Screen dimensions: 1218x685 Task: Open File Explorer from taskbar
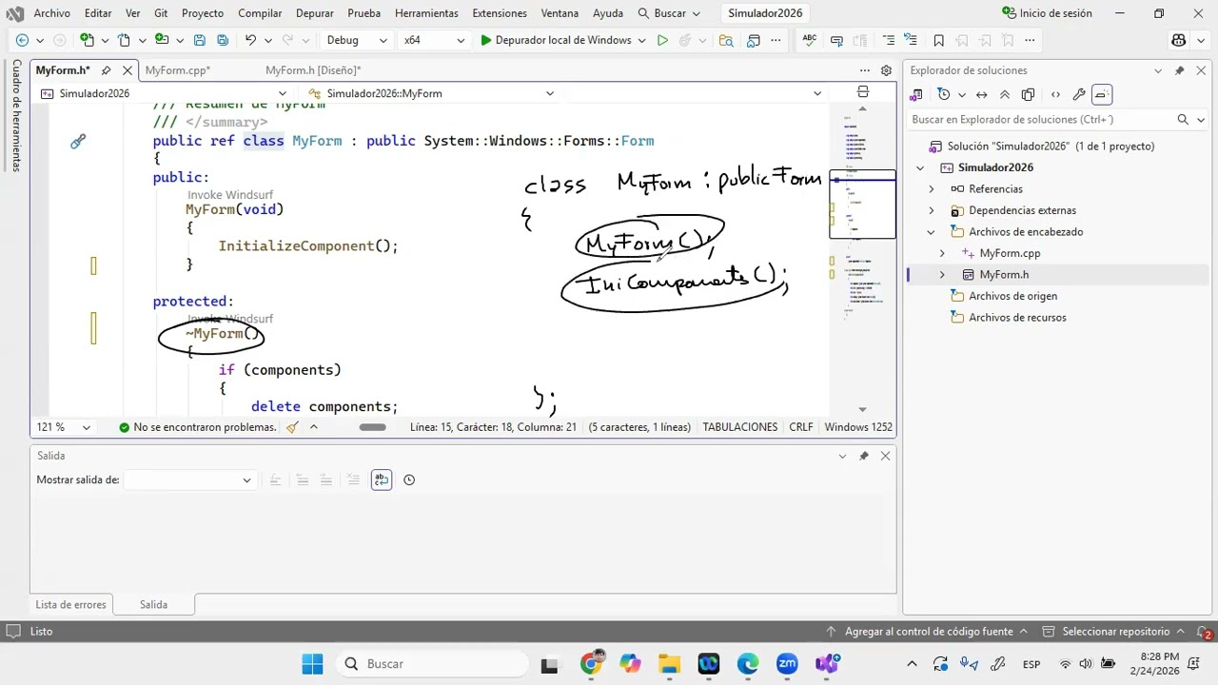pos(669,664)
